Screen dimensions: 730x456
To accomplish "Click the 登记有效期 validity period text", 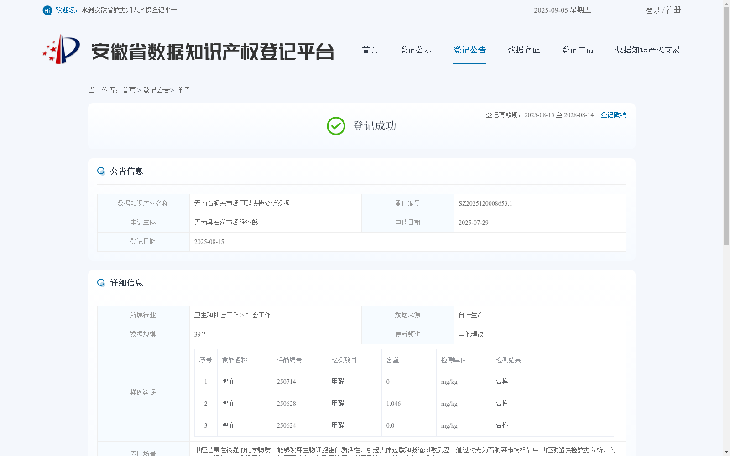I will [540, 115].
